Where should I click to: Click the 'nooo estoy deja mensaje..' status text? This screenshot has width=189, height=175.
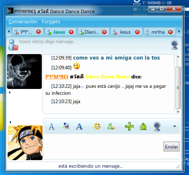pyautogui.click(x=47, y=42)
